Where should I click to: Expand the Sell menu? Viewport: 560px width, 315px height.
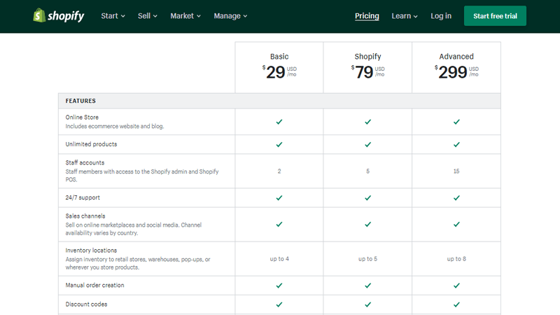click(x=148, y=15)
